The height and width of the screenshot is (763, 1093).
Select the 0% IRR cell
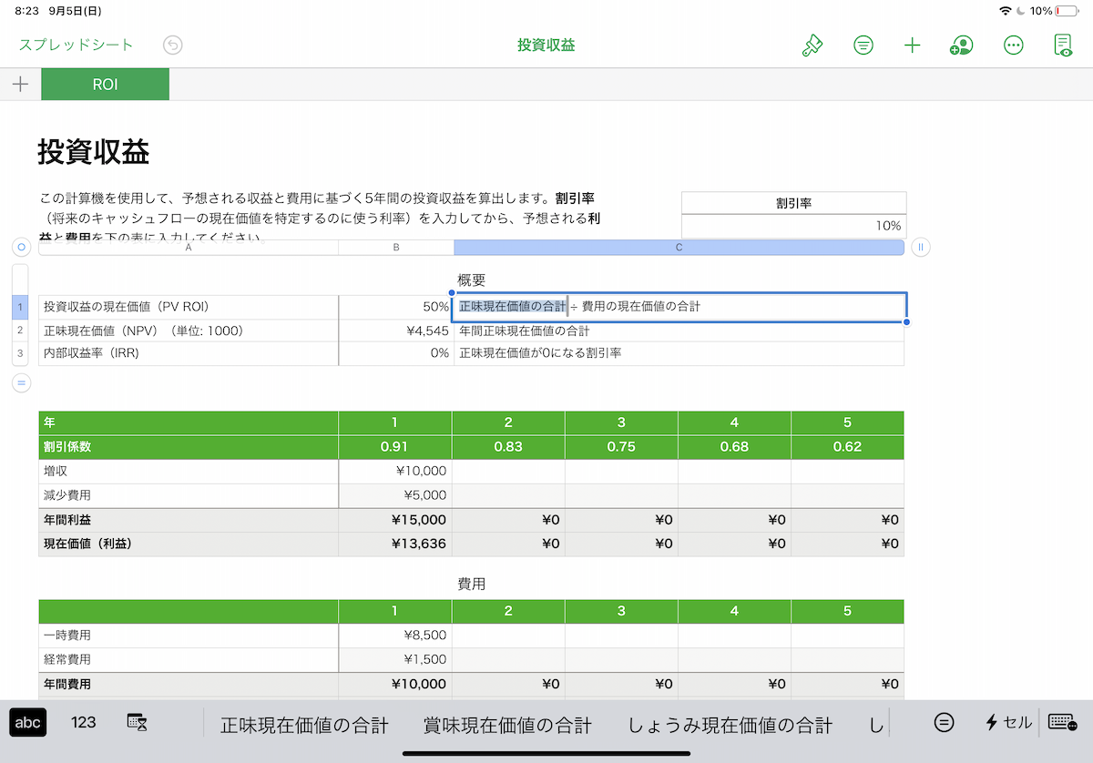pyautogui.click(x=396, y=353)
